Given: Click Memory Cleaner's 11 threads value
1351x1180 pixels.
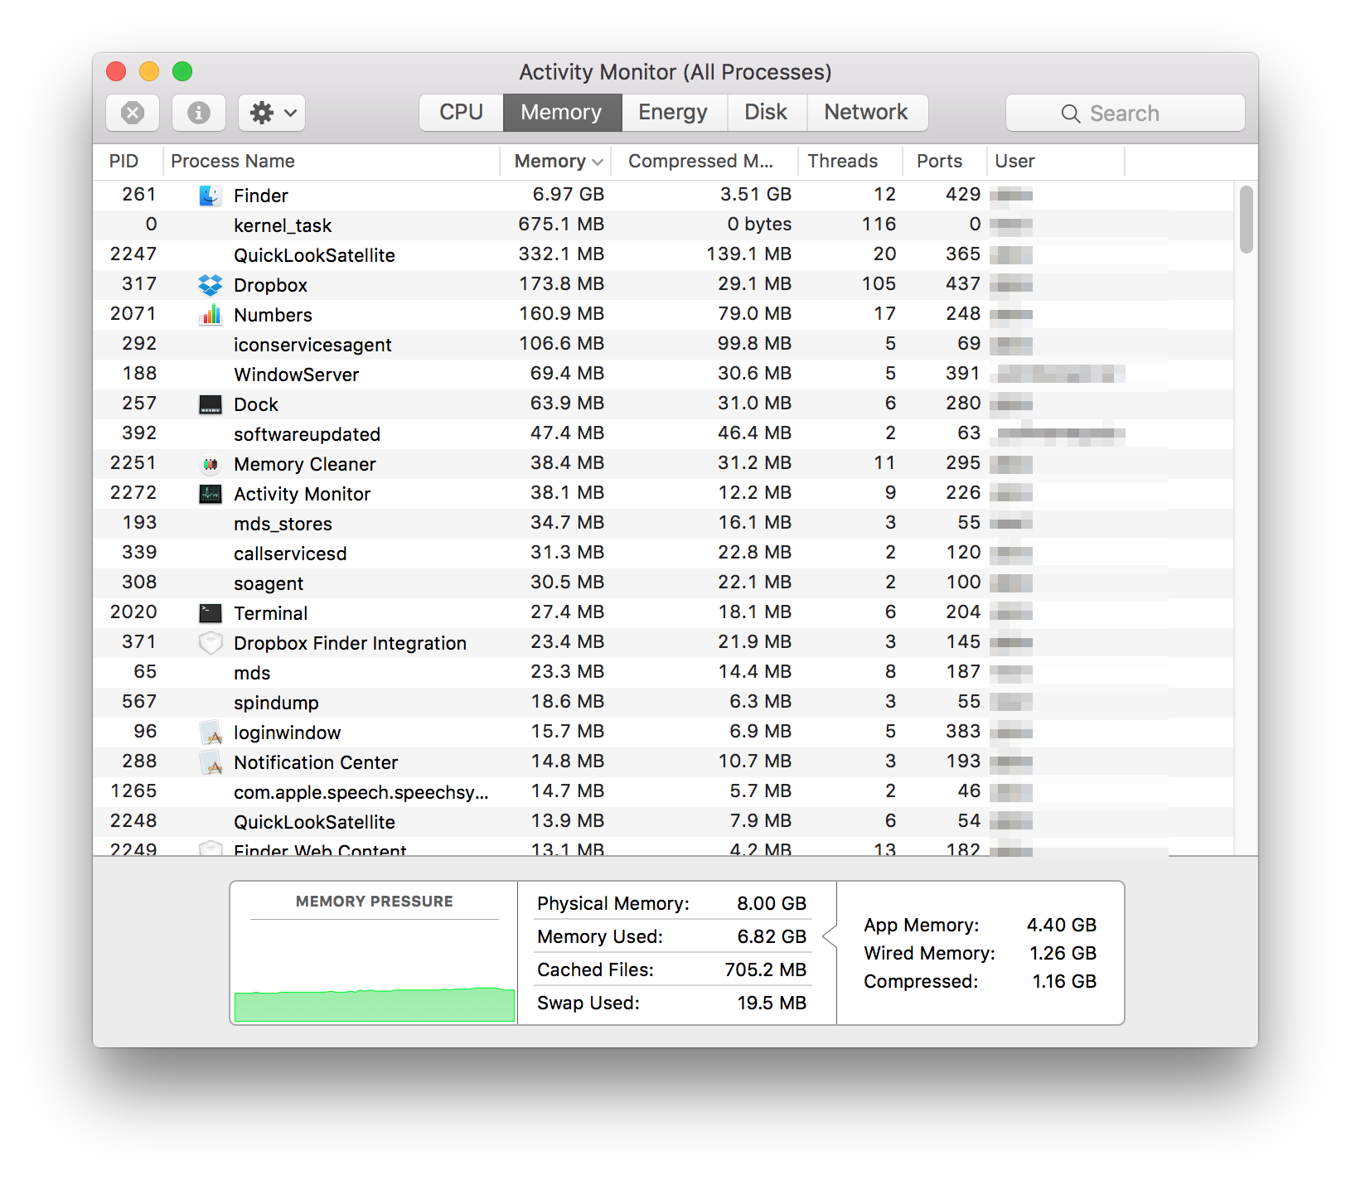Looking at the screenshot, I should click(x=884, y=463).
